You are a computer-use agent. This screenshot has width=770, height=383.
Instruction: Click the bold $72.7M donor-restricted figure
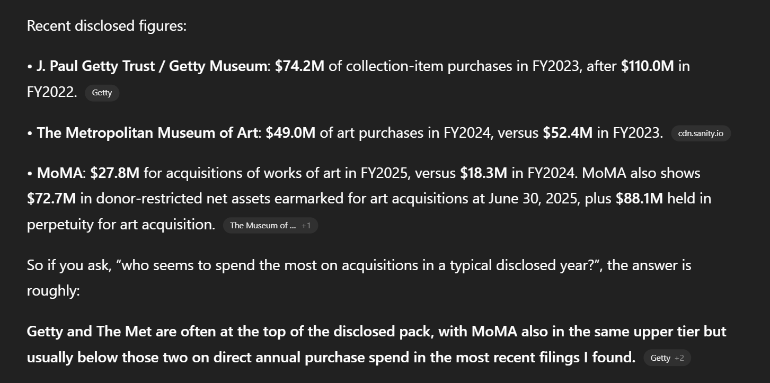(51, 199)
